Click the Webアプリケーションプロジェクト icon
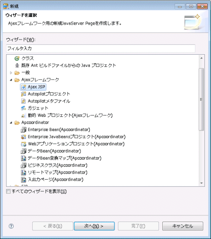The height and width of the screenshot is (239, 211). click(24, 144)
